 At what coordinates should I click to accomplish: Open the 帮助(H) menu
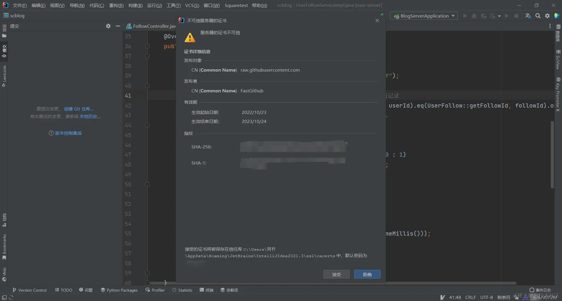259,5
